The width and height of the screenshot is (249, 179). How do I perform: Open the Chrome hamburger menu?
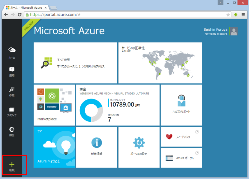pyautogui.click(x=243, y=15)
